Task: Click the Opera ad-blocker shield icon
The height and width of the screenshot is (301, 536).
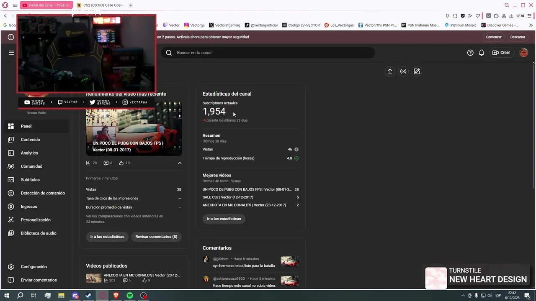Action: (463, 16)
